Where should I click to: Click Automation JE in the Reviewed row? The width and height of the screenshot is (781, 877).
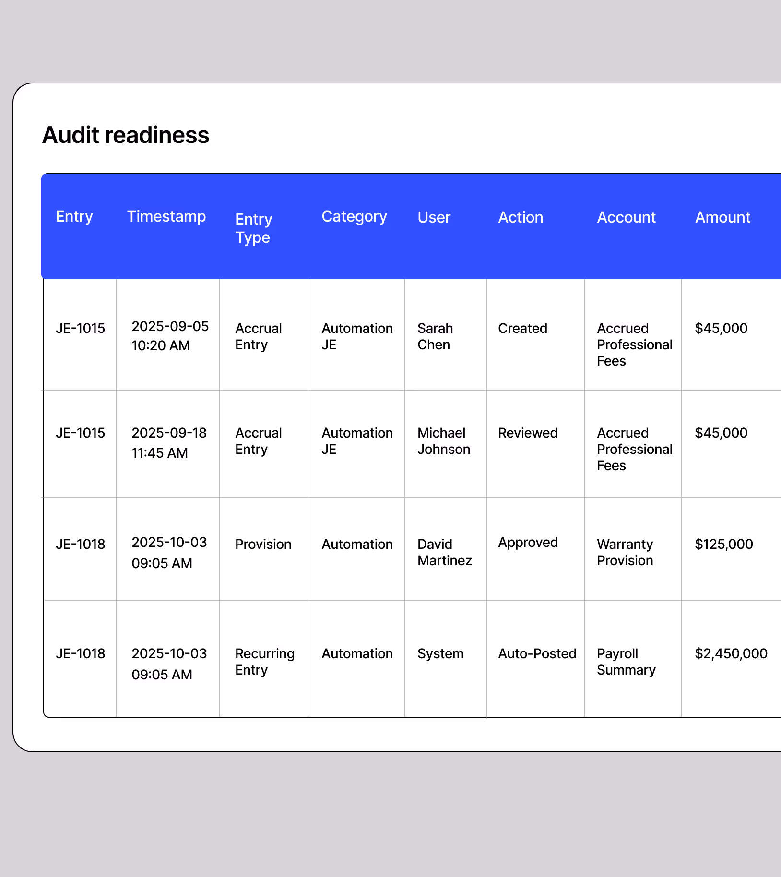tap(357, 441)
